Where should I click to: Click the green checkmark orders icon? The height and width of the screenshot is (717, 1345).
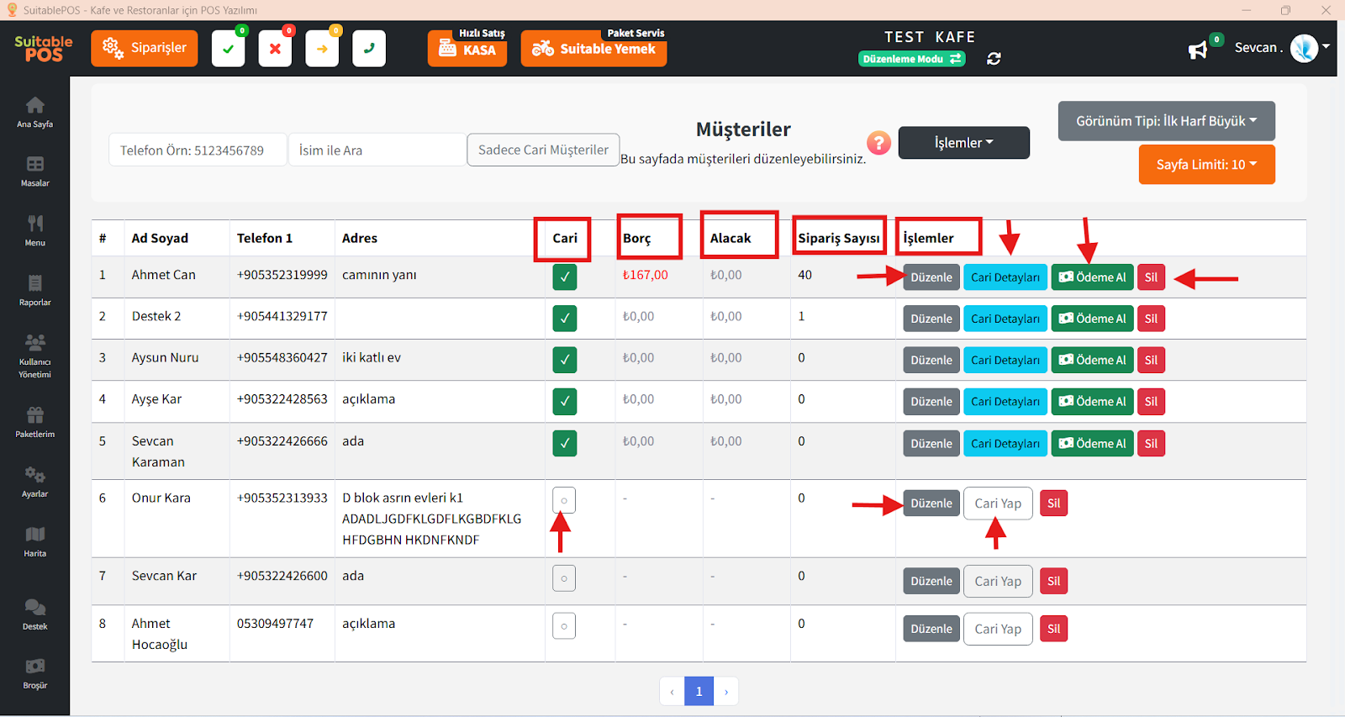point(228,49)
